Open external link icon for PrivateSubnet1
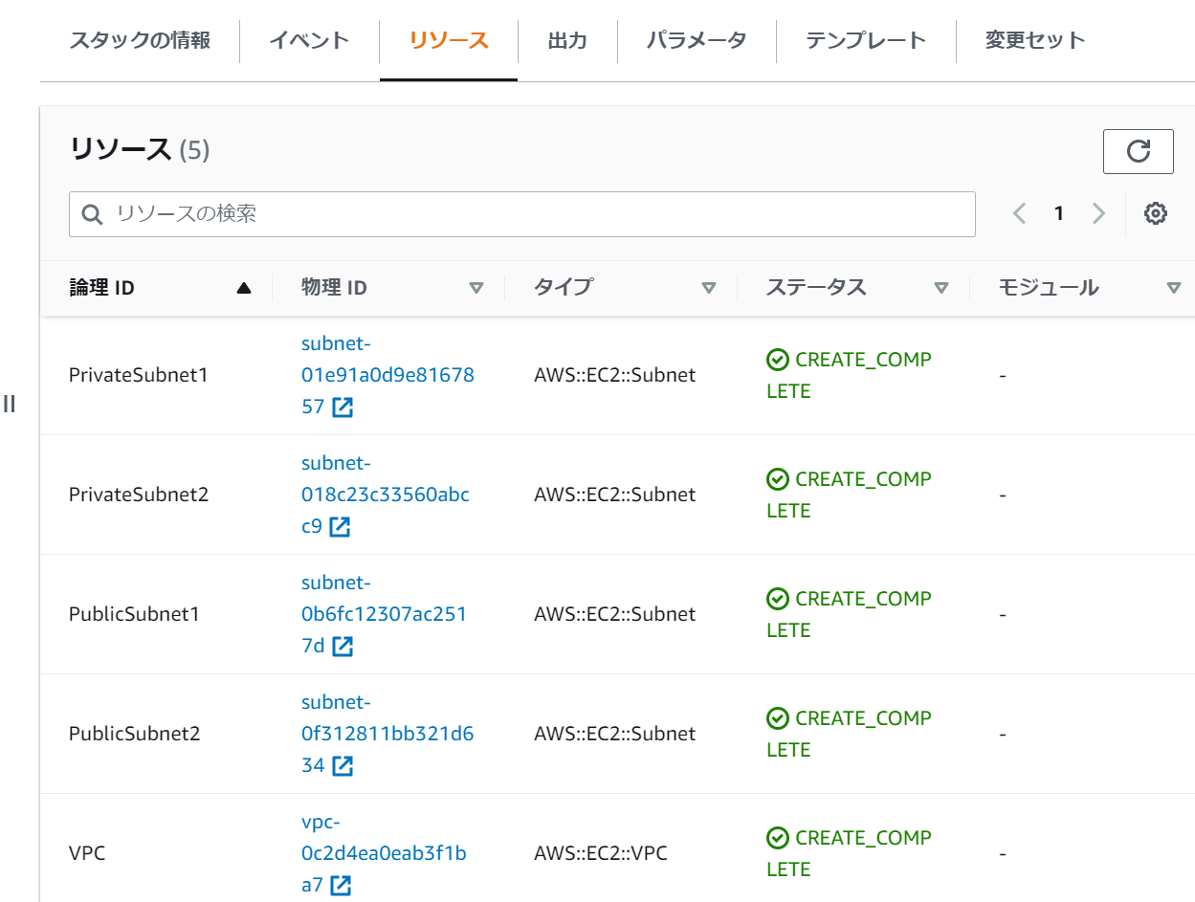The width and height of the screenshot is (1195, 902). [342, 407]
